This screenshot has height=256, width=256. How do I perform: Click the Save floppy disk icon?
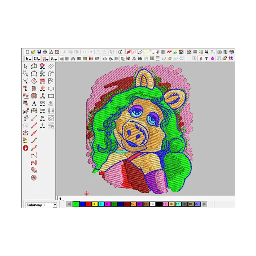tap(39, 52)
